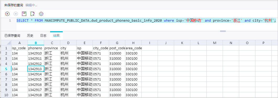Select cell with phoneno 1342914

tap(36, 74)
